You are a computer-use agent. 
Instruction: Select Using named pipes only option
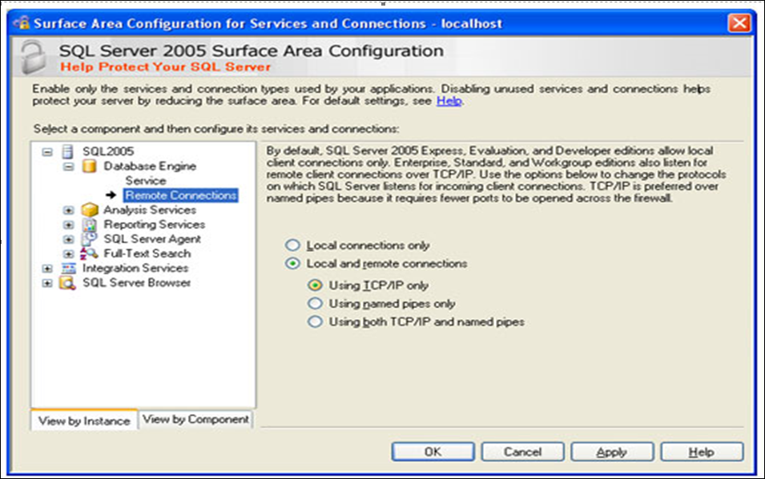[x=316, y=304]
